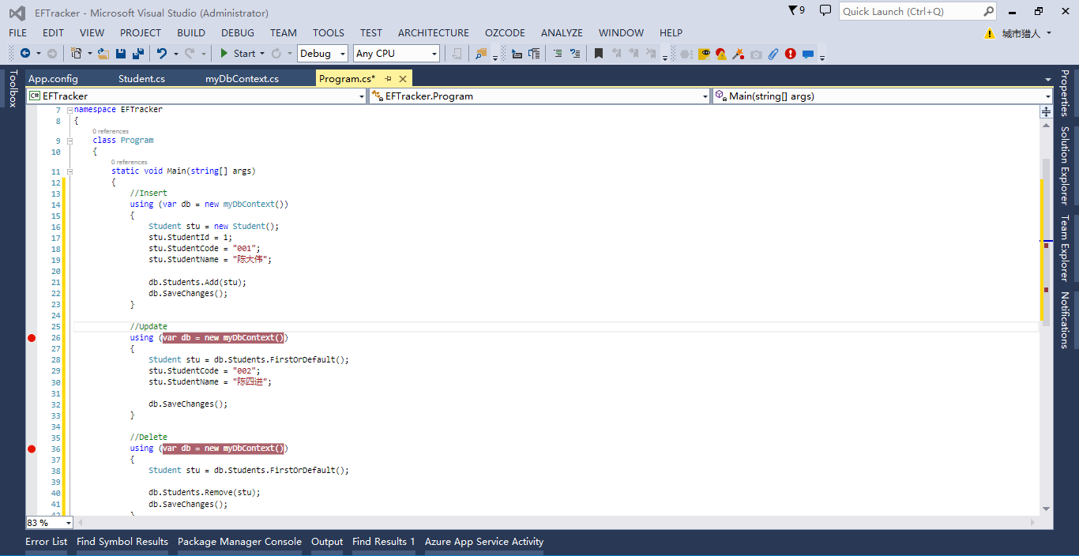
Task: Click the Open File folder icon
Action: pos(103,53)
